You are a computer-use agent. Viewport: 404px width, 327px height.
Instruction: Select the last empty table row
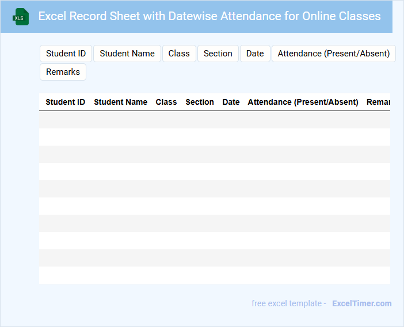click(215, 275)
